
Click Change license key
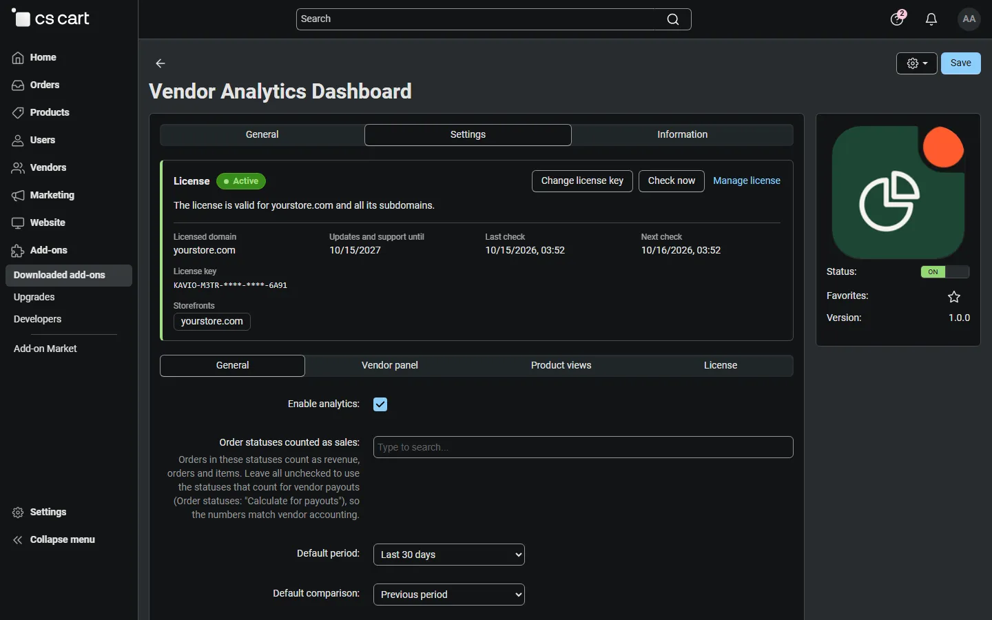(582, 181)
